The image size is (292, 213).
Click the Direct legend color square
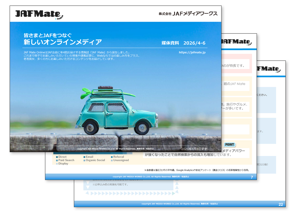57,157
